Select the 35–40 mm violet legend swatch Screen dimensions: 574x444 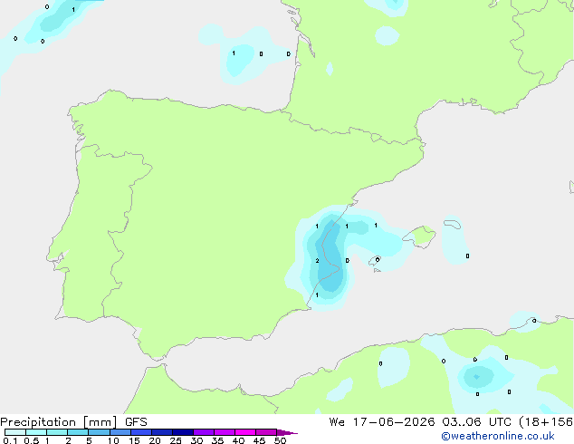pos(225,432)
